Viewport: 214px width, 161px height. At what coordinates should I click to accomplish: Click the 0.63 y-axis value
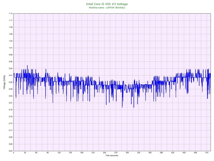11,151
